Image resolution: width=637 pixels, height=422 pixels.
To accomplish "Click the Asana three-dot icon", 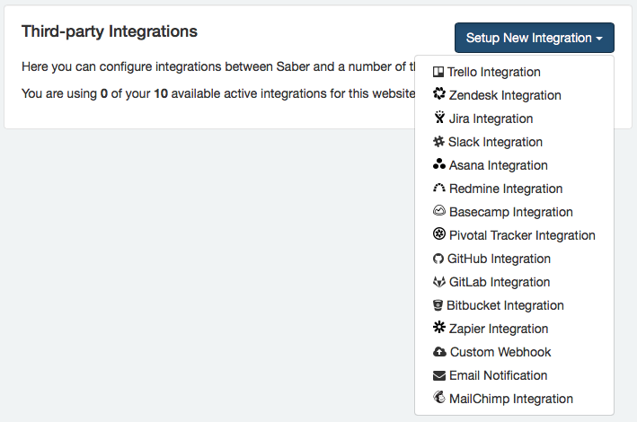I will 439,165.
